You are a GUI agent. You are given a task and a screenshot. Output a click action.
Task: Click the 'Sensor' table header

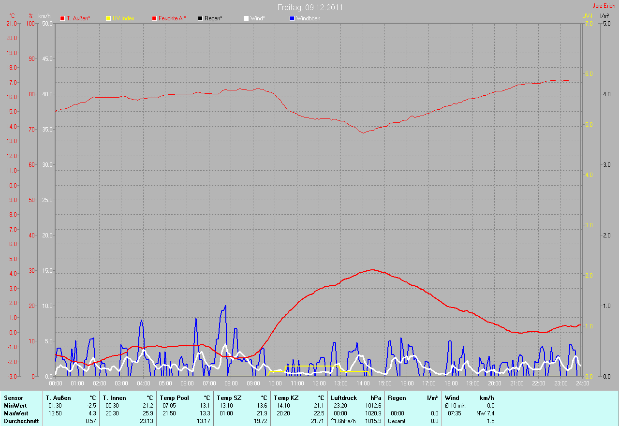point(13,398)
